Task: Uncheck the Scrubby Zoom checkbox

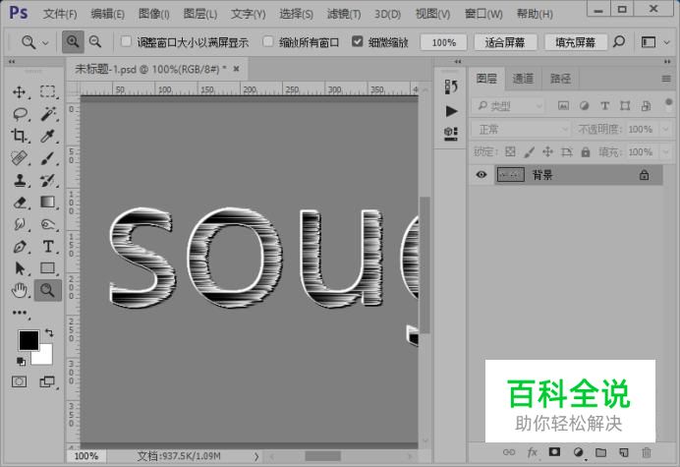Action: [357, 41]
